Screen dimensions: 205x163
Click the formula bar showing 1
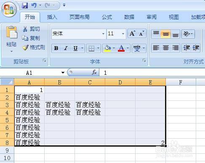pos(152,73)
